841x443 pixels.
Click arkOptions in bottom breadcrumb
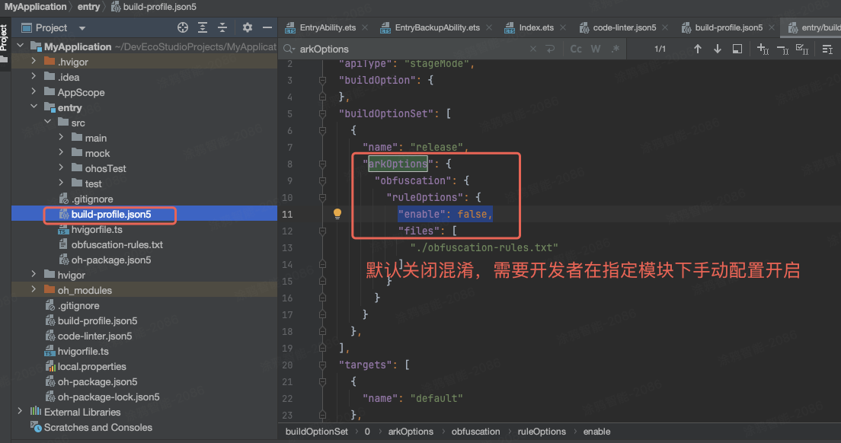click(x=411, y=432)
